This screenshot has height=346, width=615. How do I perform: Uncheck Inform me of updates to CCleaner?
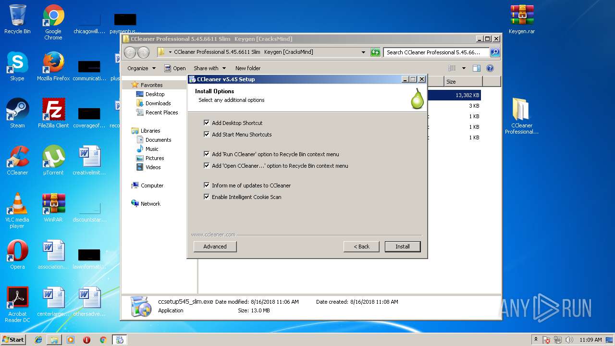click(x=207, y=185)
